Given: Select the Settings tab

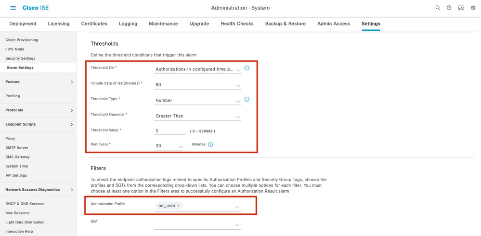Looking at the screenshot, I should (371, 24).
